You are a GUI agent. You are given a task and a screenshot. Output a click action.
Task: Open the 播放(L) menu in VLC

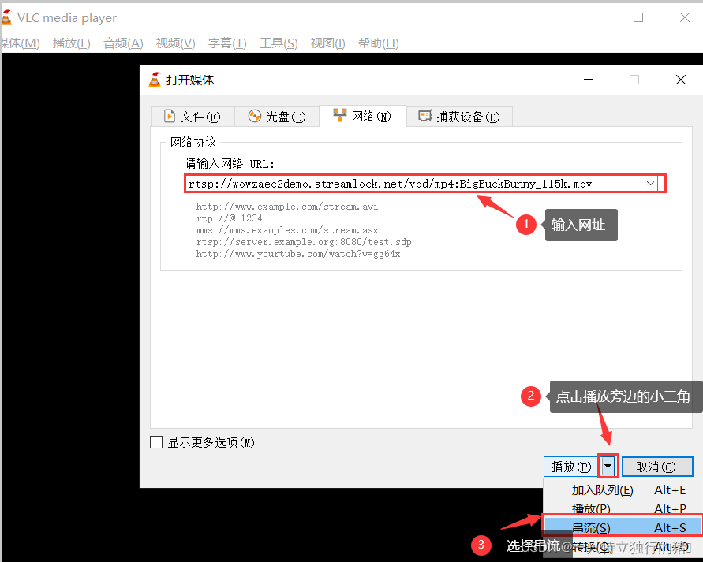point(71,43)
